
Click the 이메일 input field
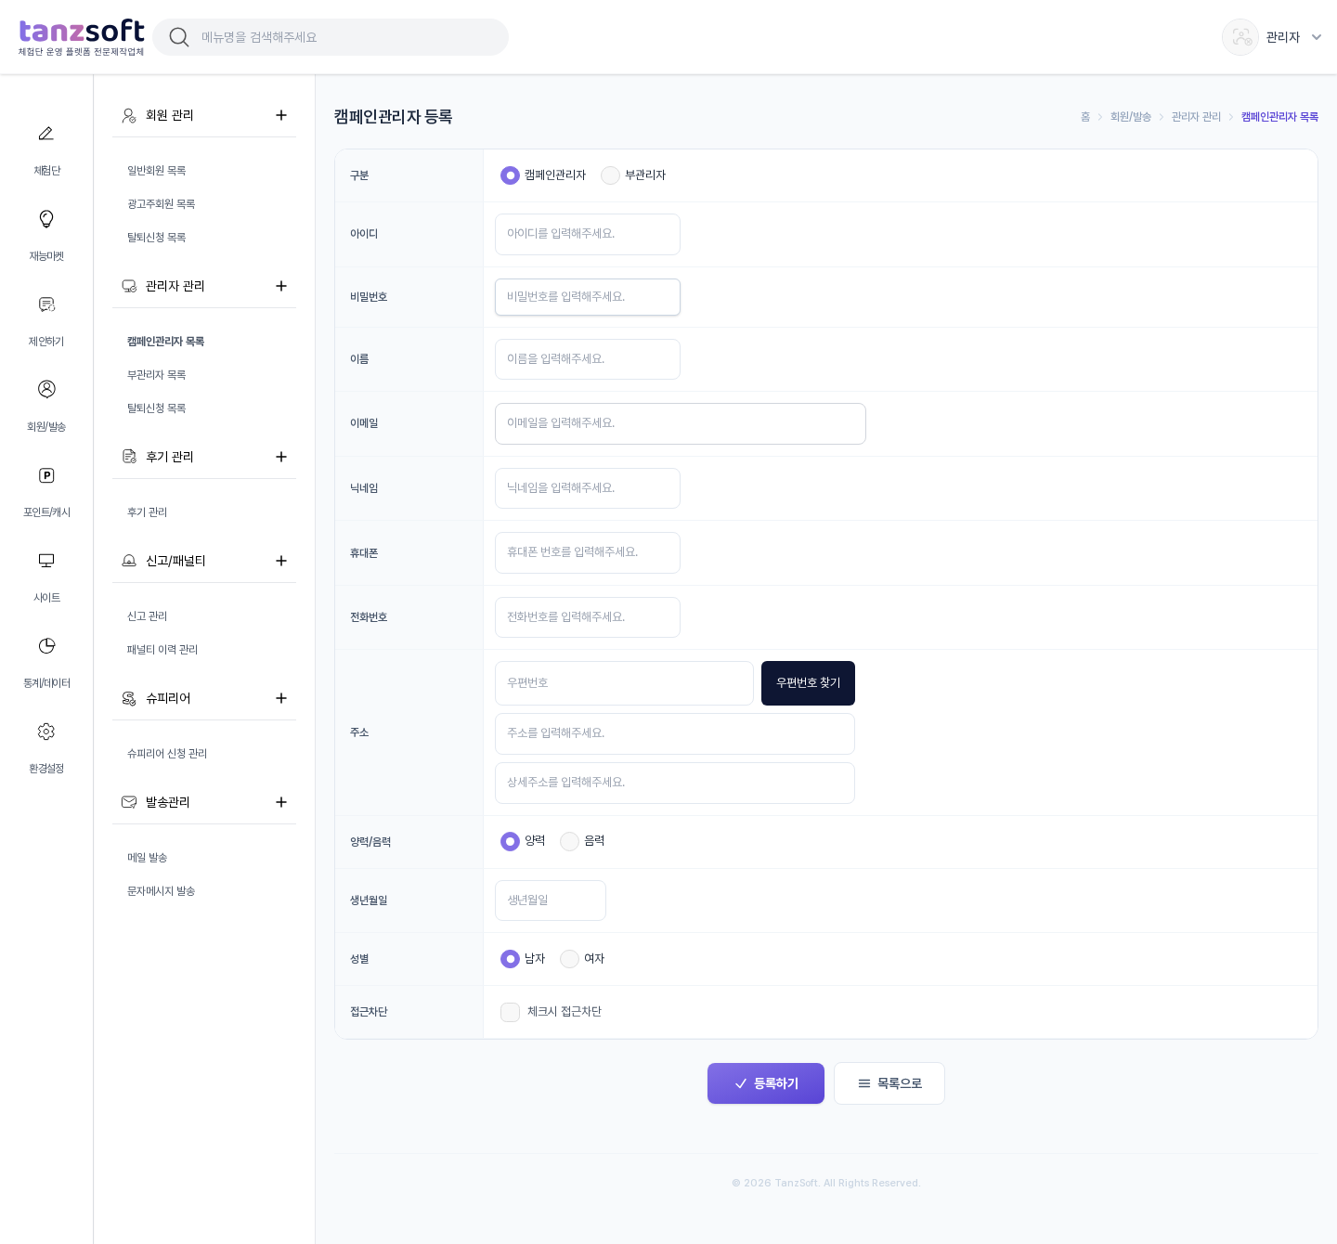(x=681, y=423)
